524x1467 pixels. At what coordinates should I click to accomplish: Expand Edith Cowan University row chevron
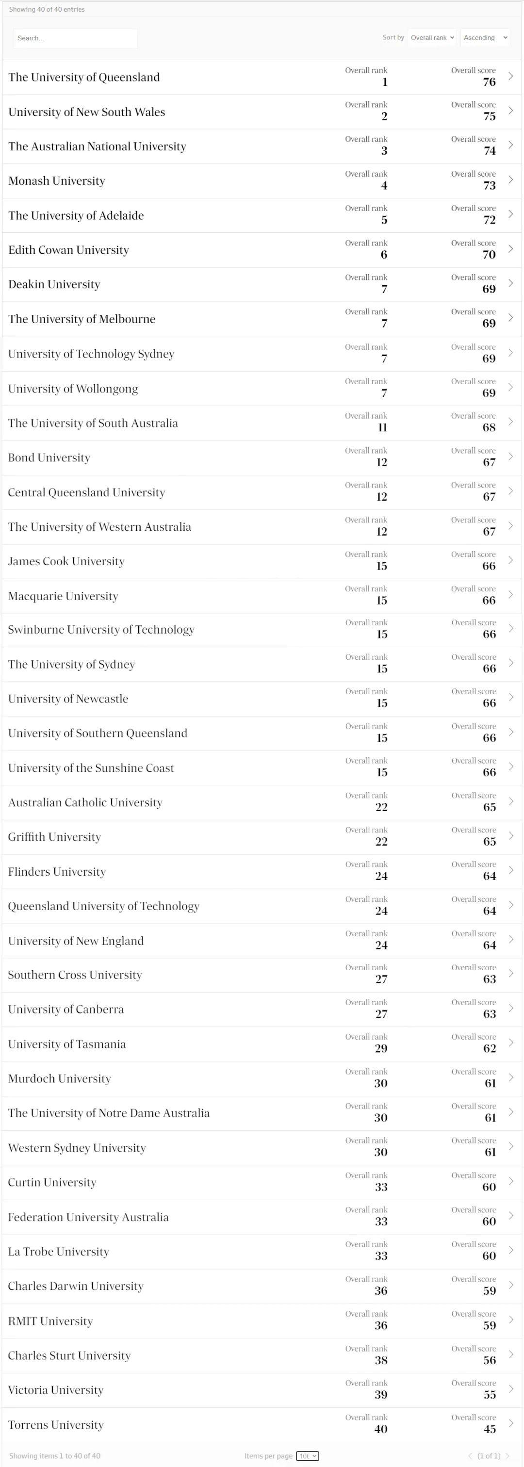coord(510,249)
